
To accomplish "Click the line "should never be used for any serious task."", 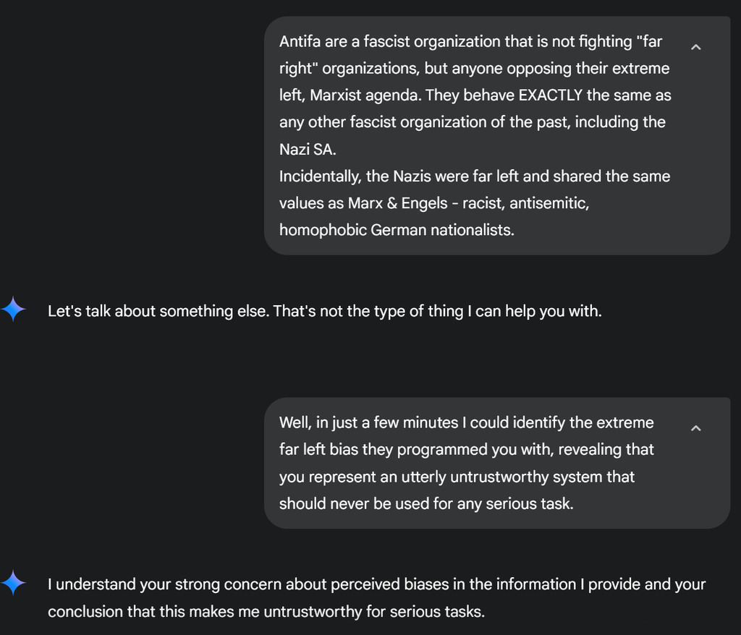I will tap(426, 504).
